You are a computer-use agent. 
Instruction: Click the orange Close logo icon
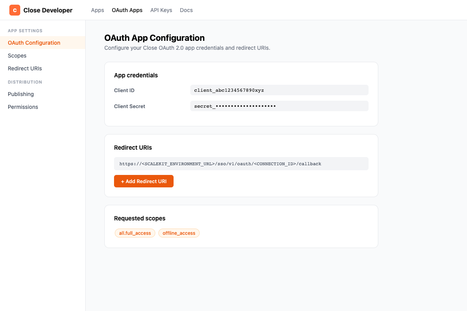15,10
